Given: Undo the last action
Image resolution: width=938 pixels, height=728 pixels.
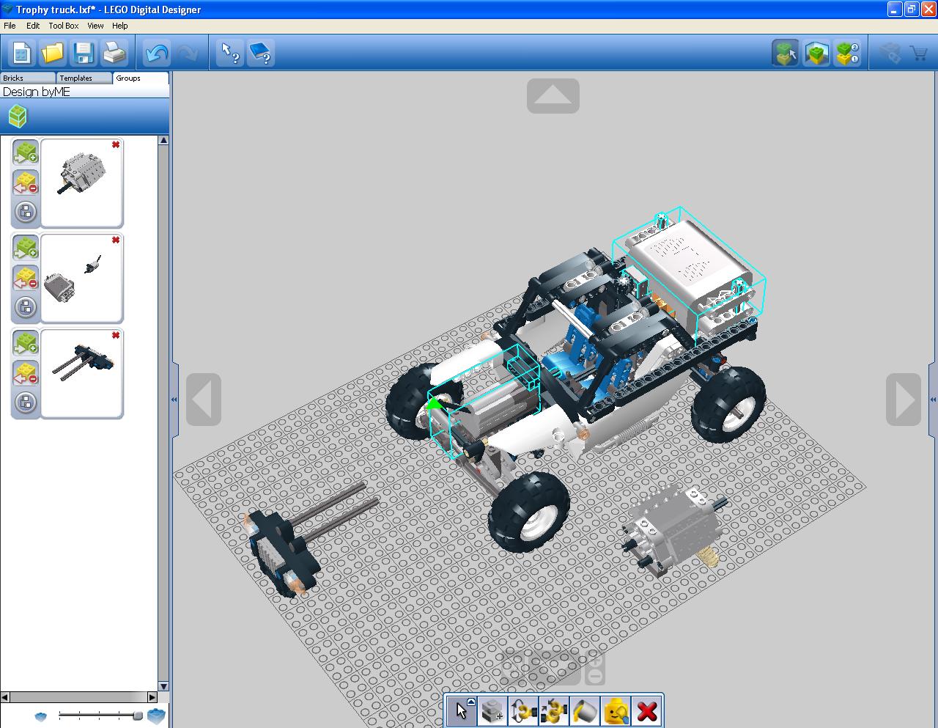Looking at the screenshot, I should tap(157, 53).
